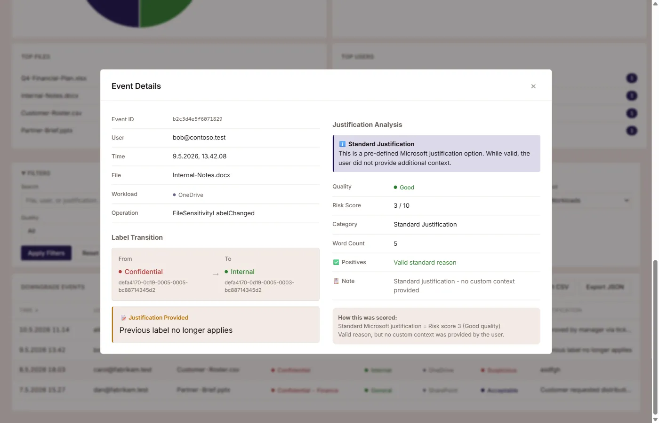Click the How this was scored box
659x423 pixels.
coord(436,326)
